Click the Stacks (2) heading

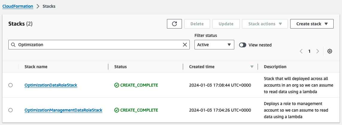point(20,24)
